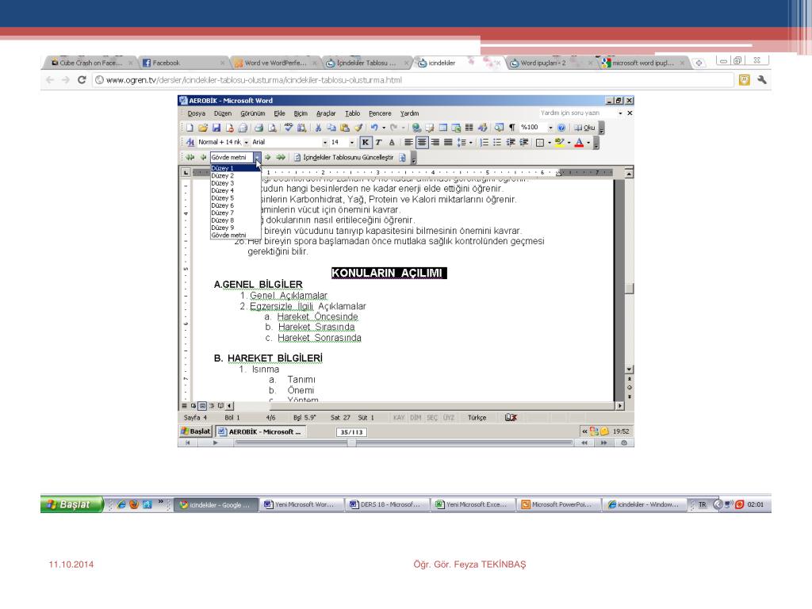
Task: Click the Bulleted list icon
Action: click(x=497, y=143)
